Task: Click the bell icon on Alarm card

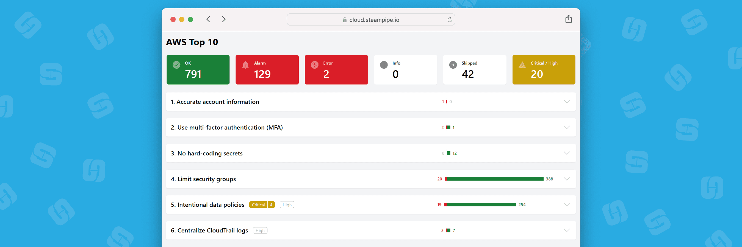Action: tap(245, 65)
